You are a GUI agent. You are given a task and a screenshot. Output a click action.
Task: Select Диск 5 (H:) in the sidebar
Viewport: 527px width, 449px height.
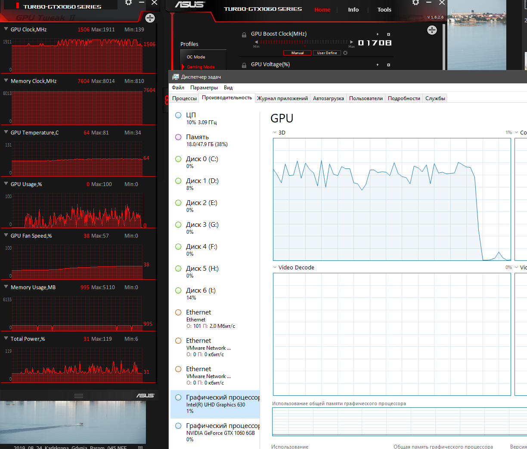[x=215, y=272]
